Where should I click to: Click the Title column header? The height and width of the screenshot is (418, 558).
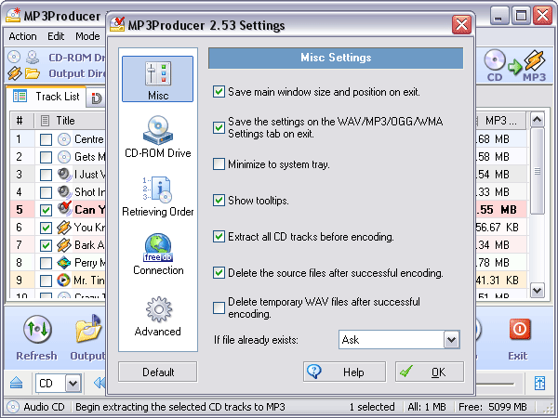click(71, 121)
